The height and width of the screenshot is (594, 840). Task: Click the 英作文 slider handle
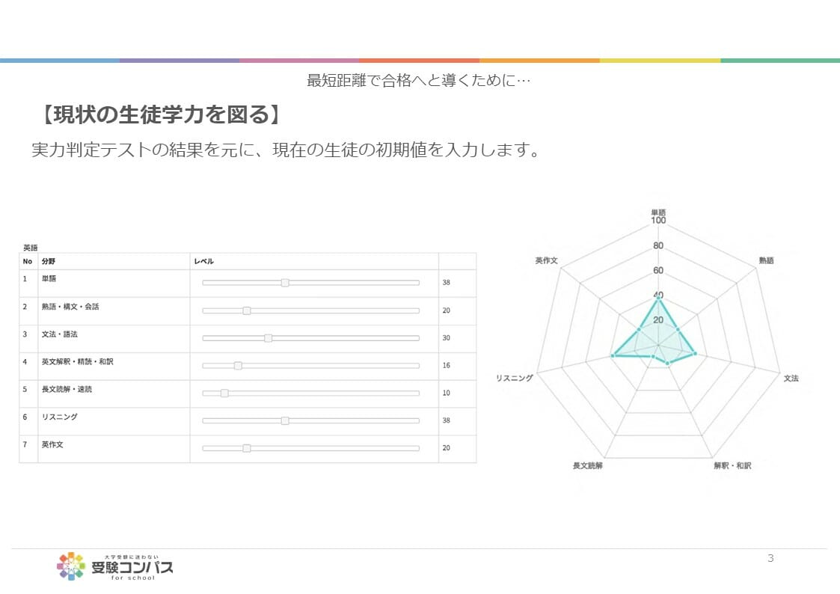247,448
